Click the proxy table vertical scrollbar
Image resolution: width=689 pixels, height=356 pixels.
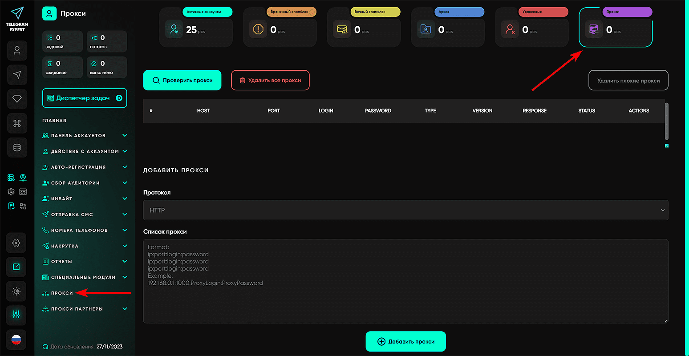(666, 121)
